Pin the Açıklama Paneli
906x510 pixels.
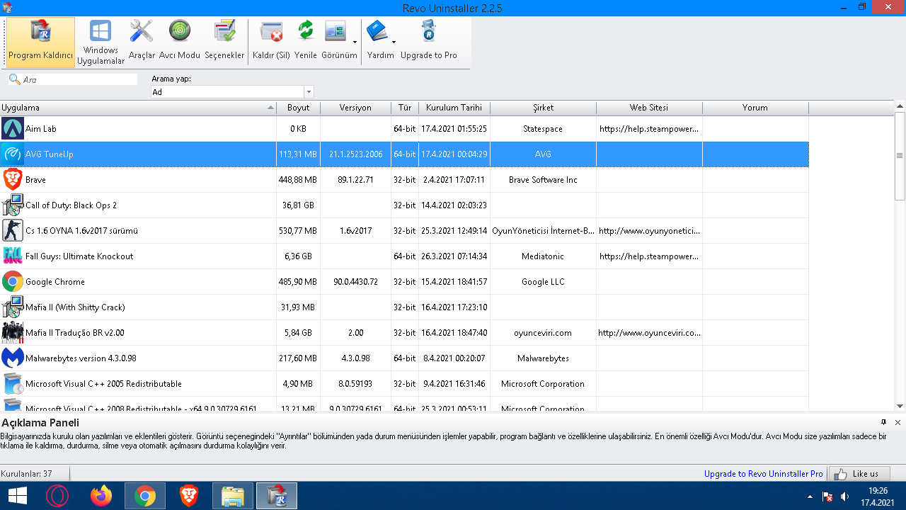pyautogui.click(x=883, y=422)
